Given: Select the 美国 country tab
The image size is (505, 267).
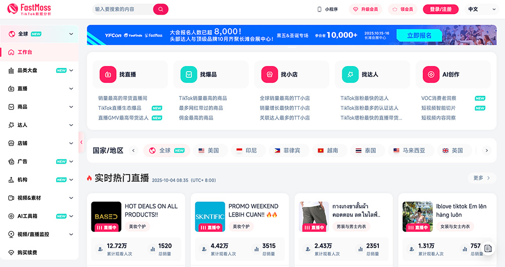Looking at the screenshot, I should [211, 150].
